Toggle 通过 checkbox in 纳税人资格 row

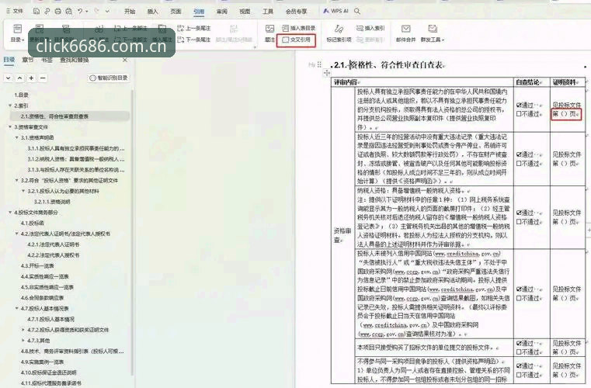tap(519, 213)
